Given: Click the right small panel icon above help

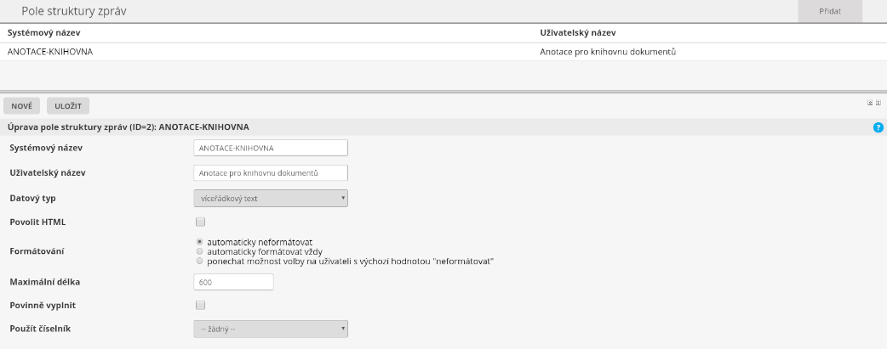Looking at the screenshot, I should click(878, 102).
